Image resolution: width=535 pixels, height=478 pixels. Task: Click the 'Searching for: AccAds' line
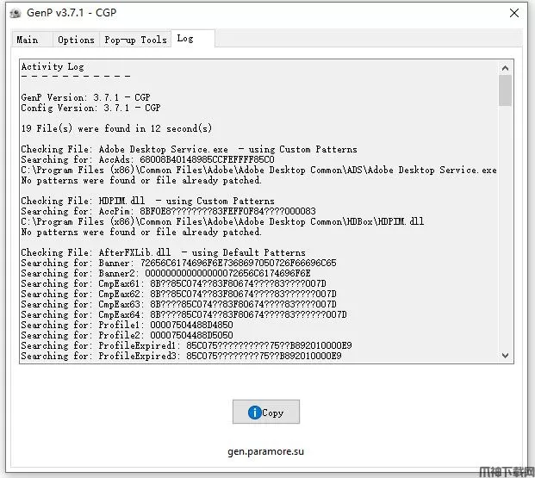coord(147,159)
